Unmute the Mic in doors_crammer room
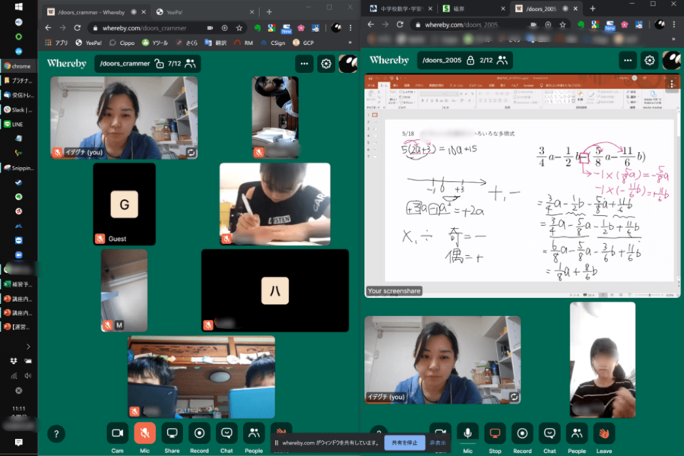The width and height of the screenshot is (684, 456). tap(144, 432)
